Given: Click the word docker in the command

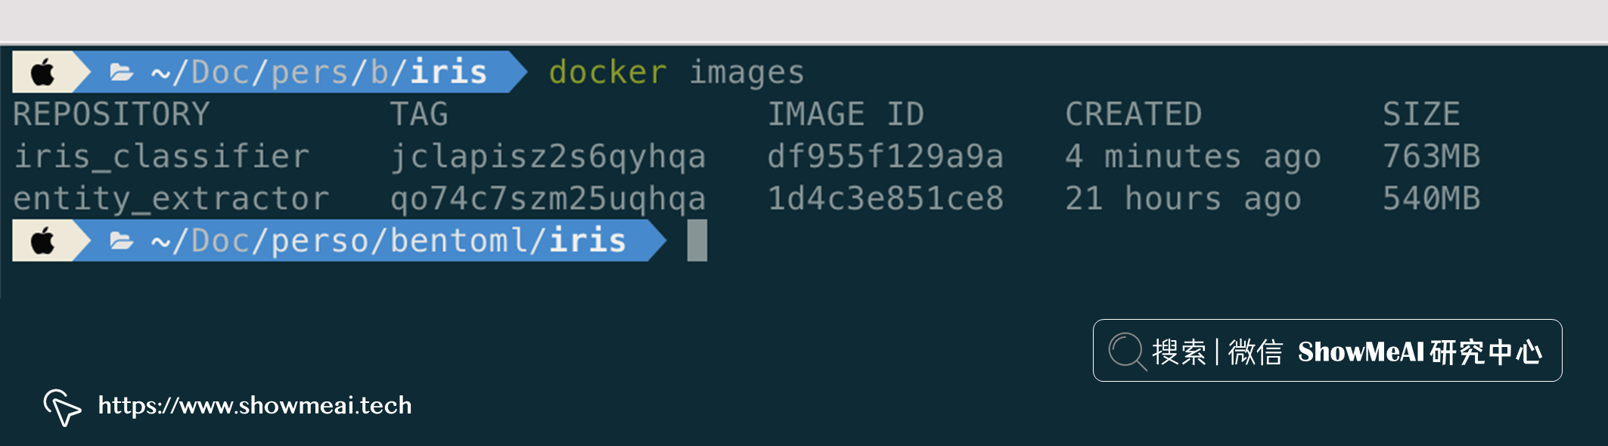Looking at the screenshot, I should pos(607,73).
